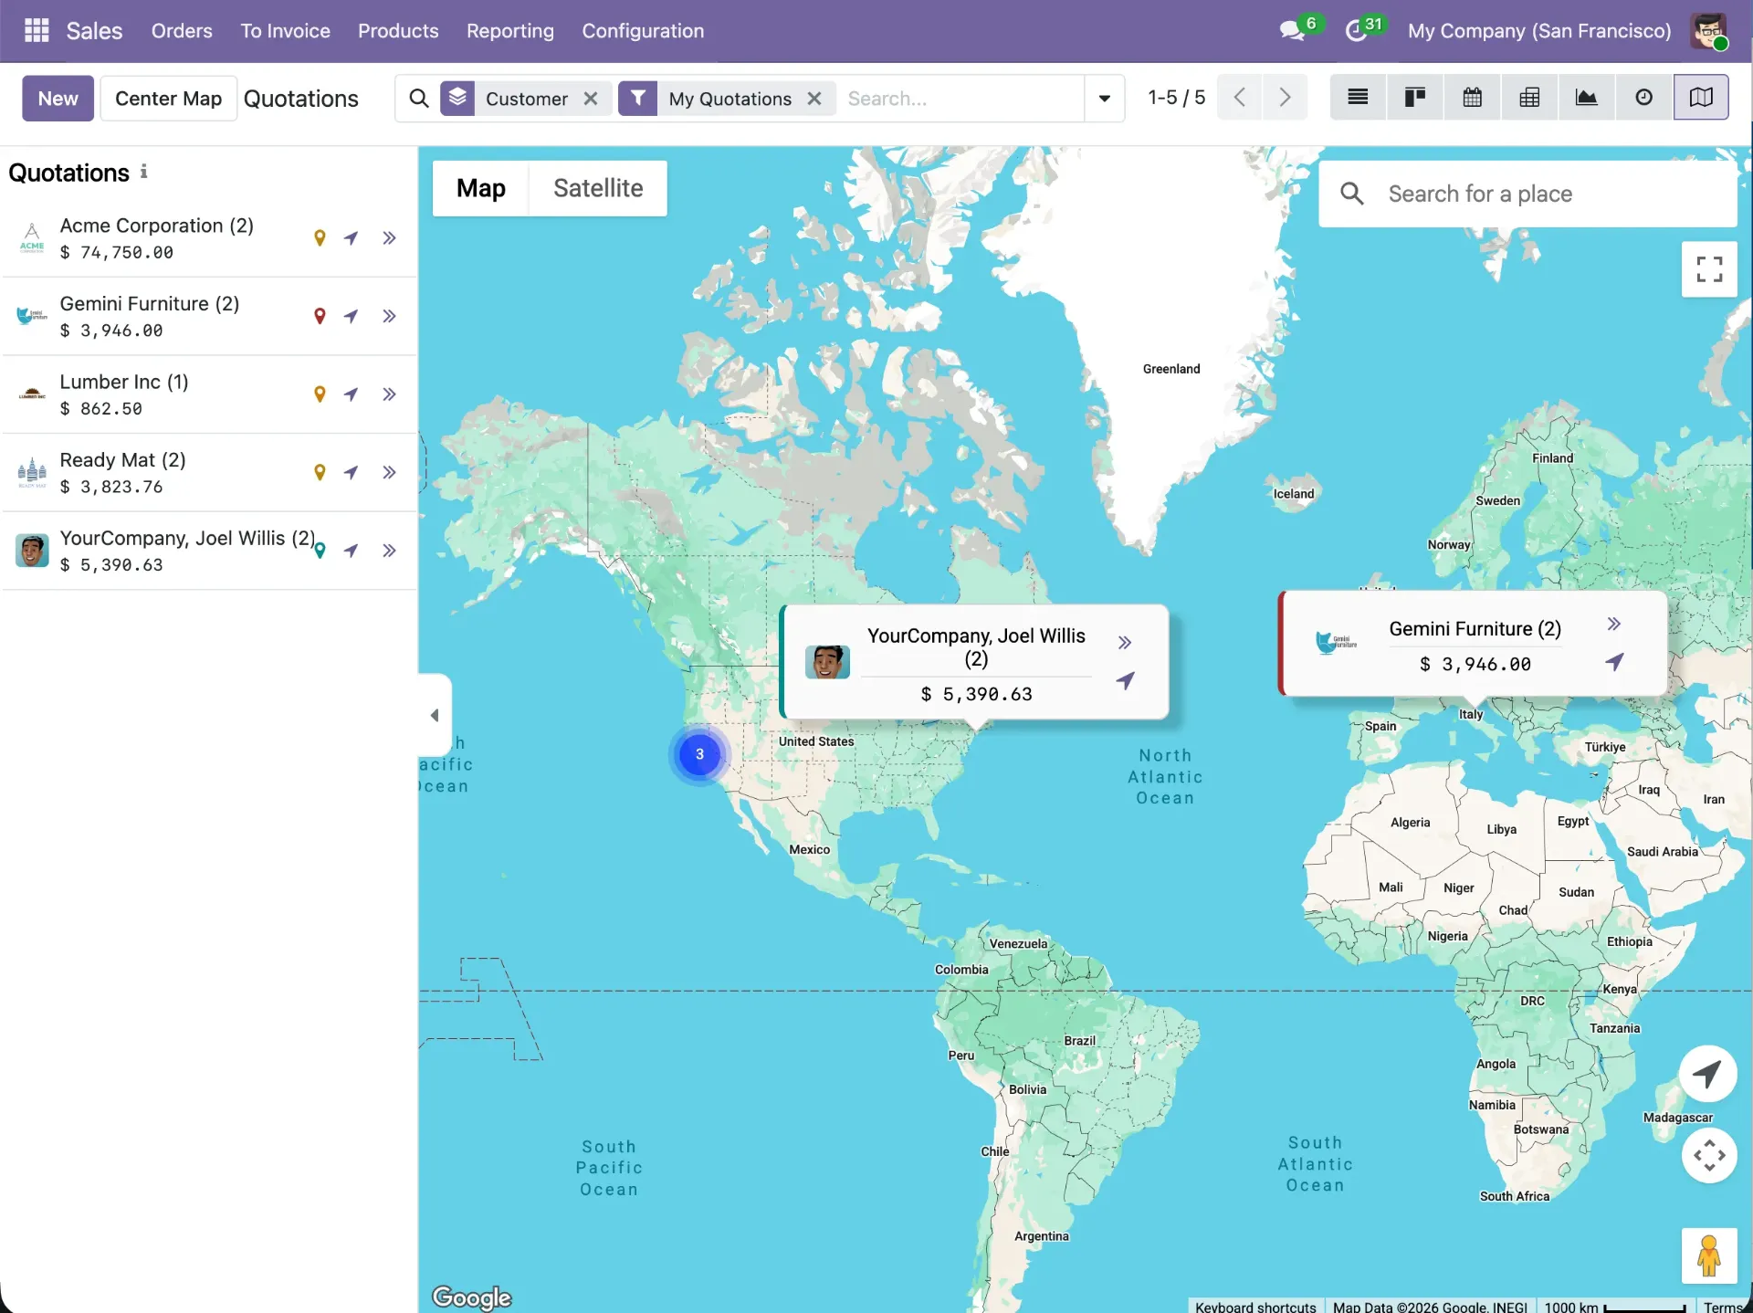
Task: Click the Google logo link
Action: pyautogui.click(x=471, y=1297)
